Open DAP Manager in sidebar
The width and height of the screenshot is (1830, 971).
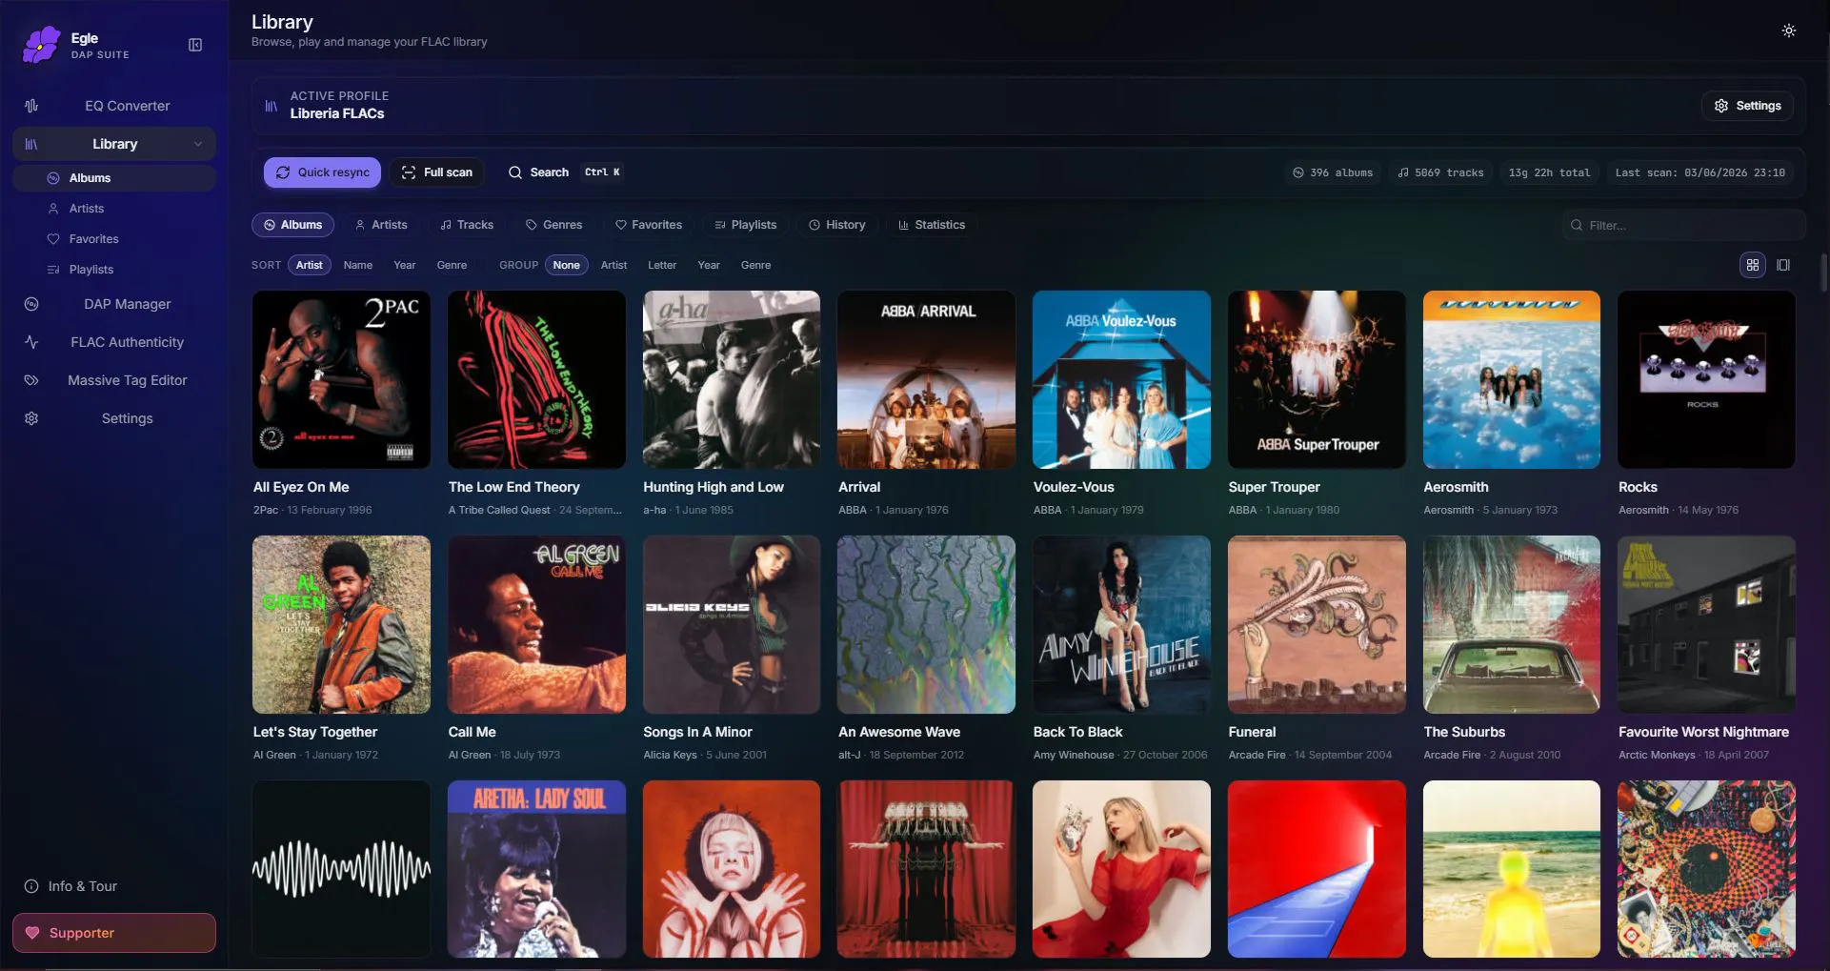pyautogui.click(x=114, y=304)
